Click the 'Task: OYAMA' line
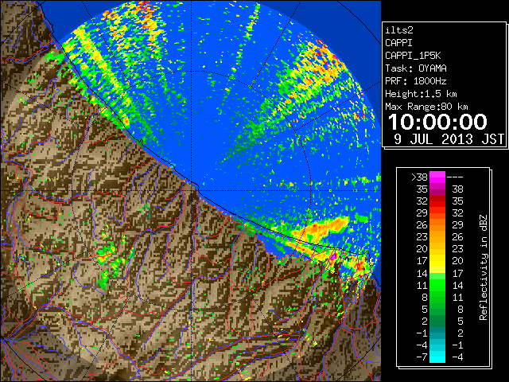 (416, 68)
